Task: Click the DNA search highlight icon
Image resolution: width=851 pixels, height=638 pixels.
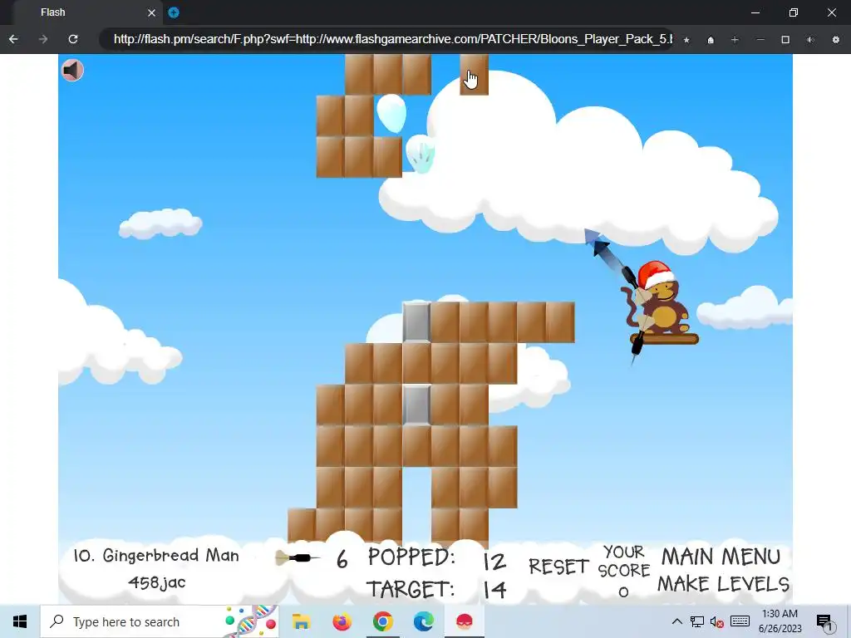Action: (251, 621)
